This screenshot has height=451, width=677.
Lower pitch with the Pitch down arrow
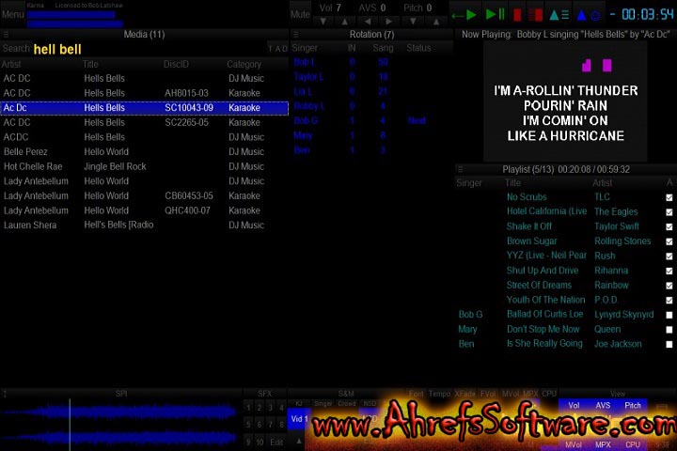(x=413, y=22)
